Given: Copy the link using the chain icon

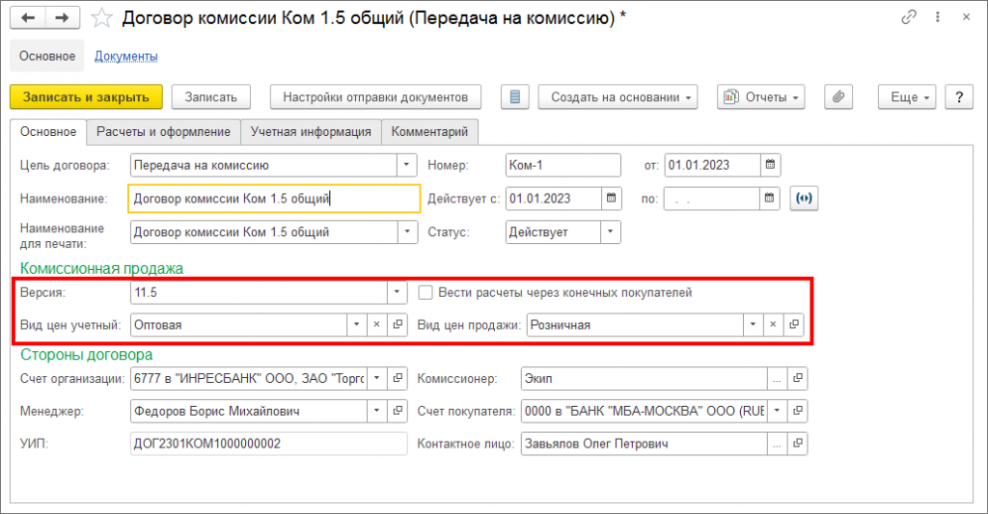Looking at the screenshot, I should (909, 17).
